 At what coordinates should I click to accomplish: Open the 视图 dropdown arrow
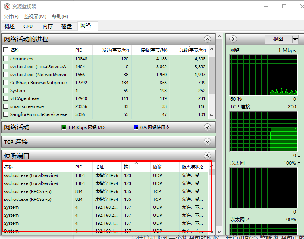pyautogui.click(x=295, y=39)
